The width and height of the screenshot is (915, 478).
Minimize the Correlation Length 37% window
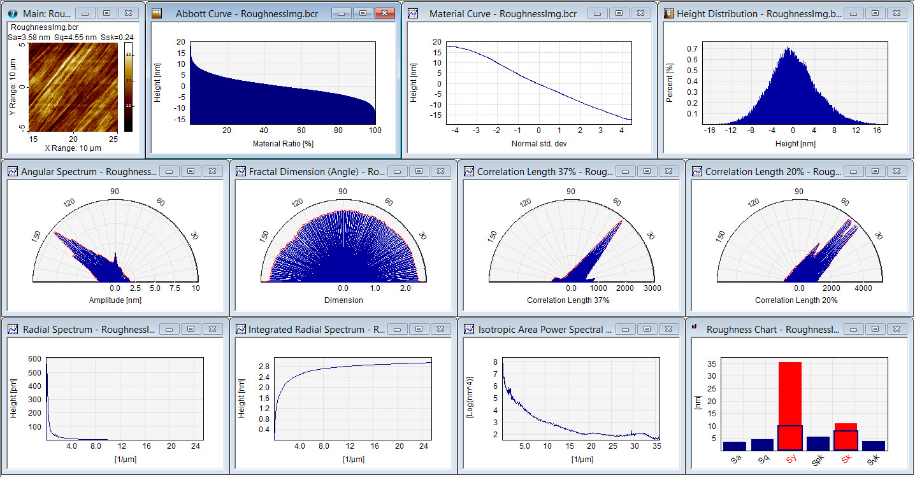625,171
